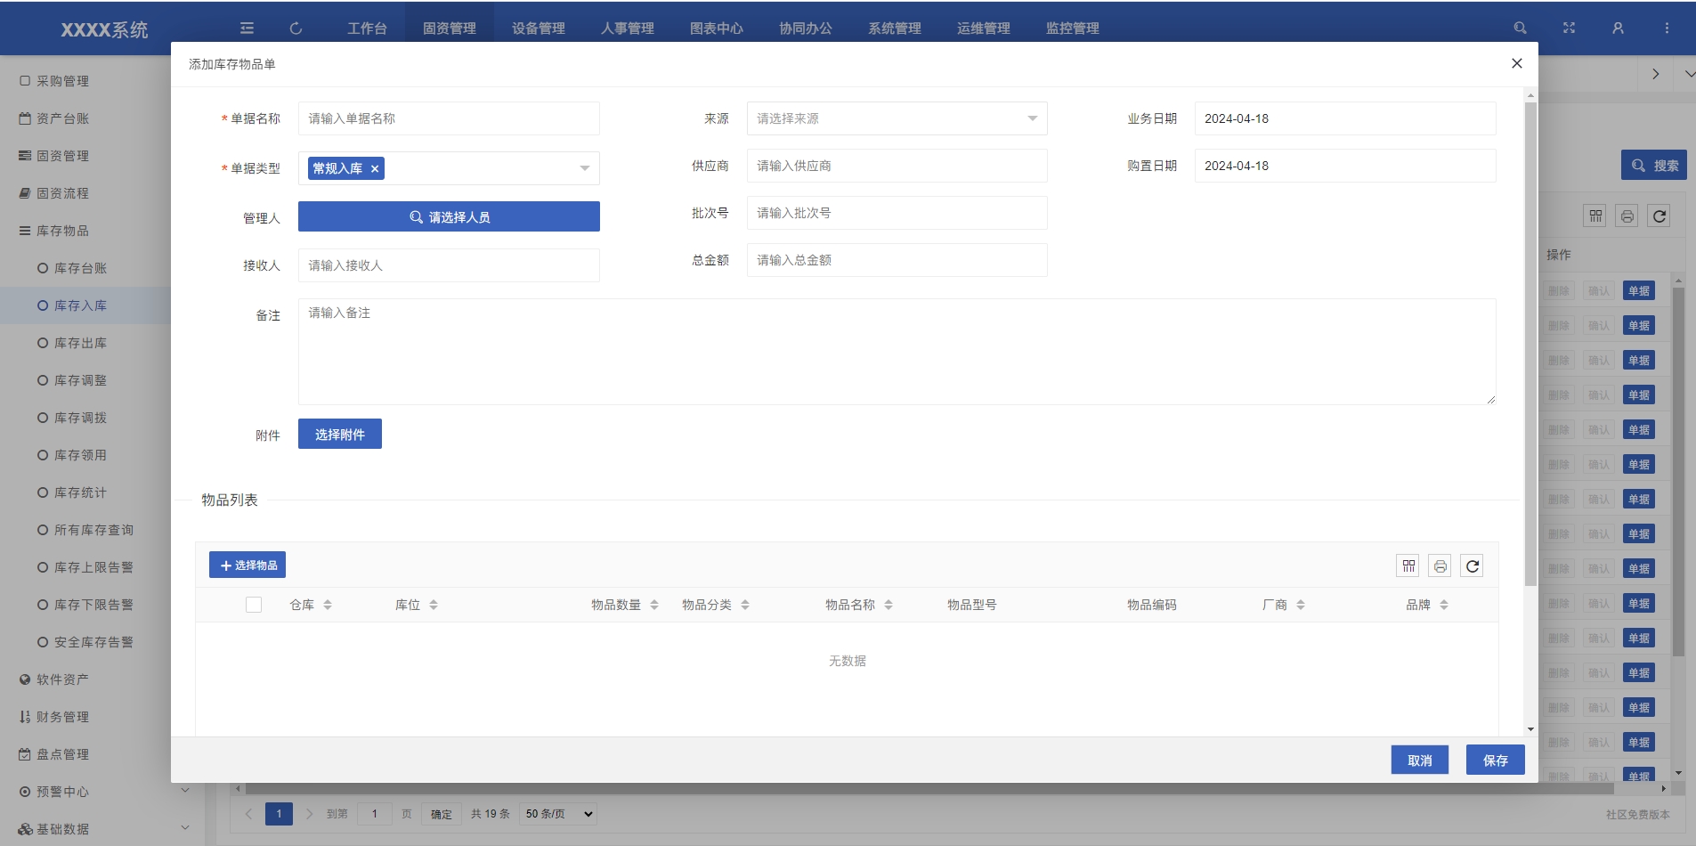Switch to 图表中心 top menu
Image resolution: width=1696 pixels, height=846 pixels.
(x=717, y=28)
